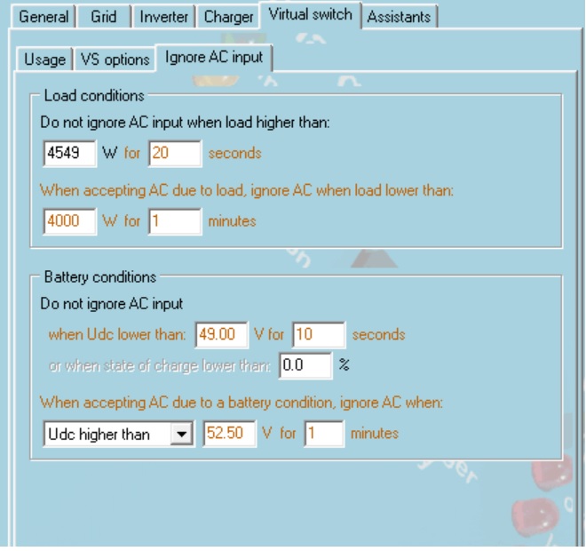Open the Assistants tab
Image resolution: width=586 pixels, height=551 pixels.
coord(399,17)
